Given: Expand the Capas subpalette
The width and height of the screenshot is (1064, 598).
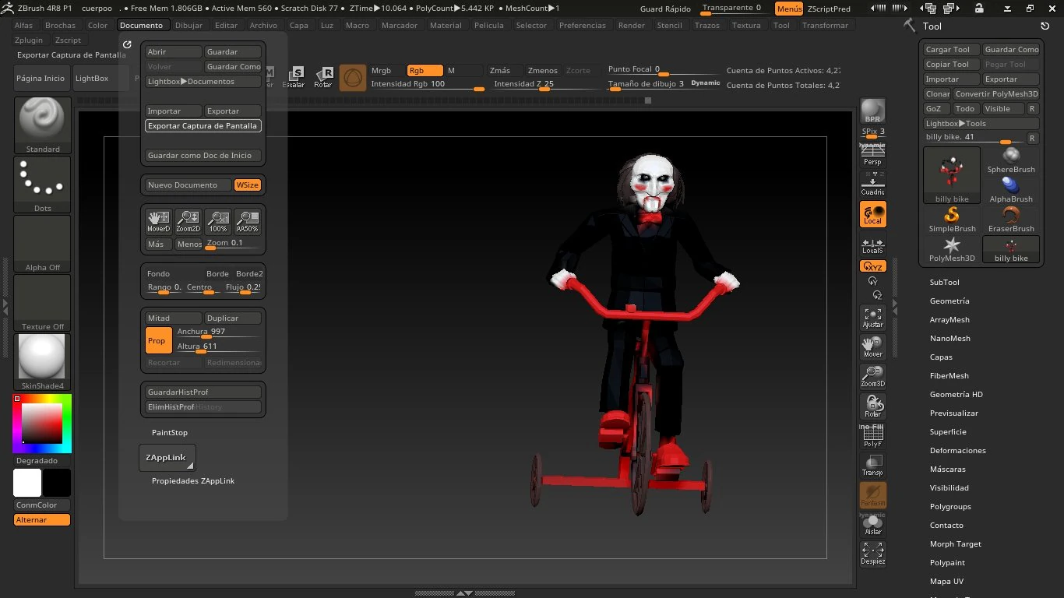Looking at the screenshot, I should pos(941,357).
